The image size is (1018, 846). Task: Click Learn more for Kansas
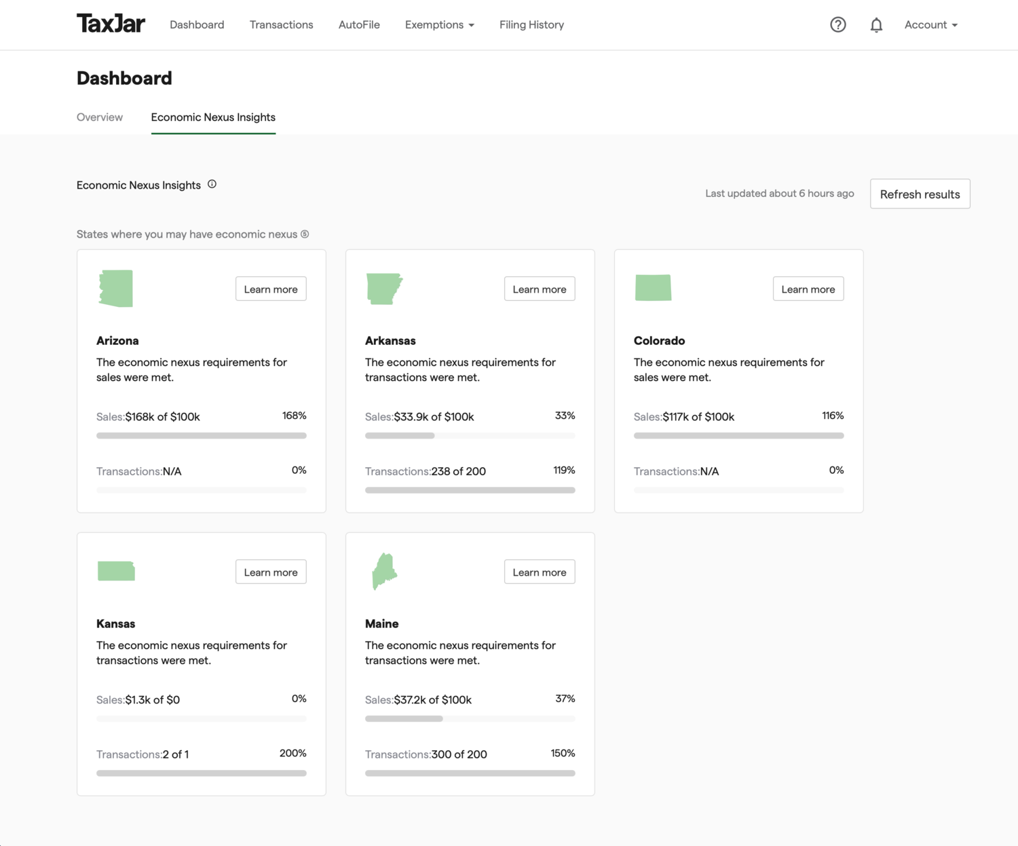pos(270,571)
